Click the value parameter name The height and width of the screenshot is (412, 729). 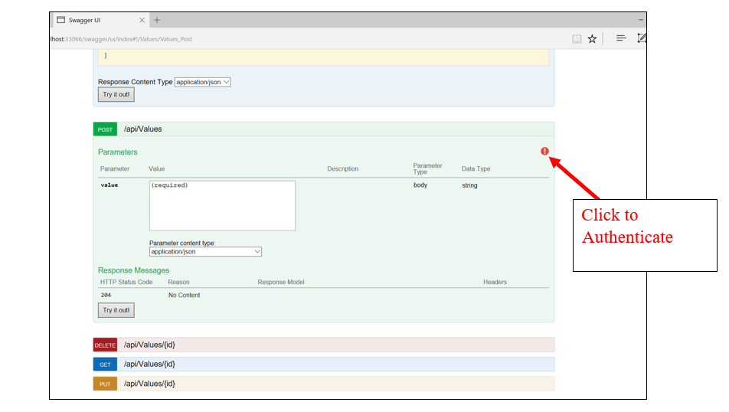[x=110, y=185]
